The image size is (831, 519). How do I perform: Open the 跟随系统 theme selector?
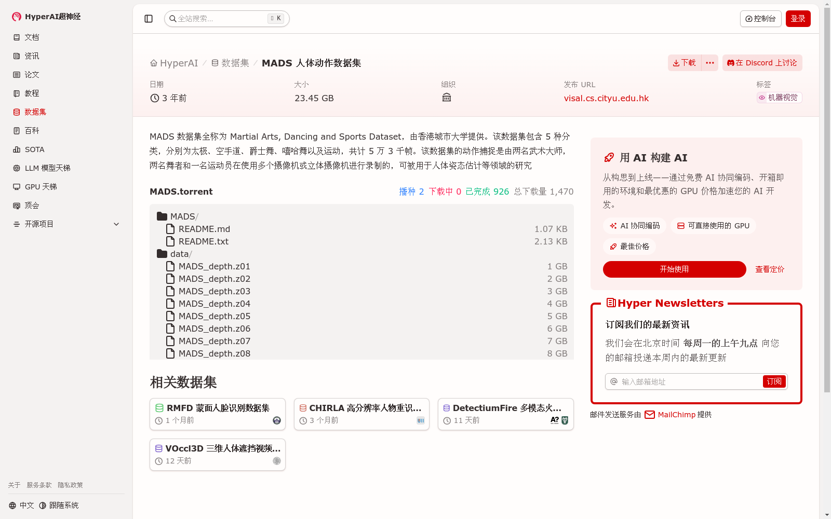coord(59,506)
